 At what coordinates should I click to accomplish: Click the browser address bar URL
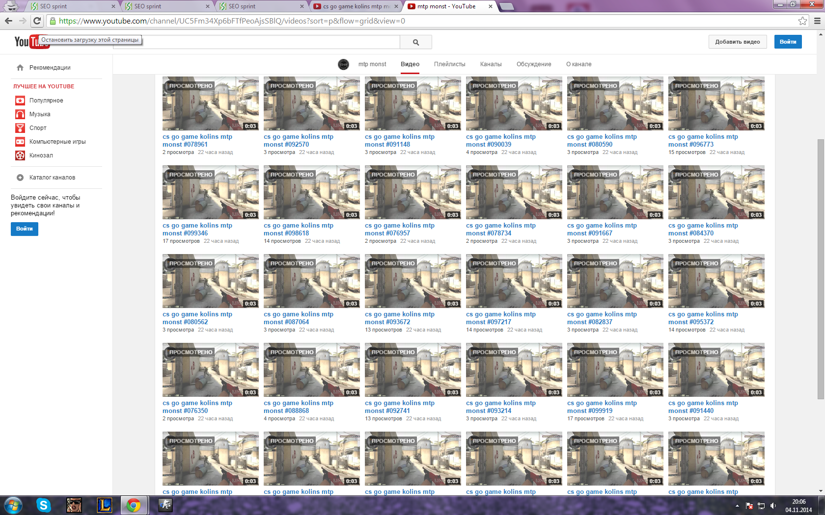pyautogui.click(x=232, y=21)
